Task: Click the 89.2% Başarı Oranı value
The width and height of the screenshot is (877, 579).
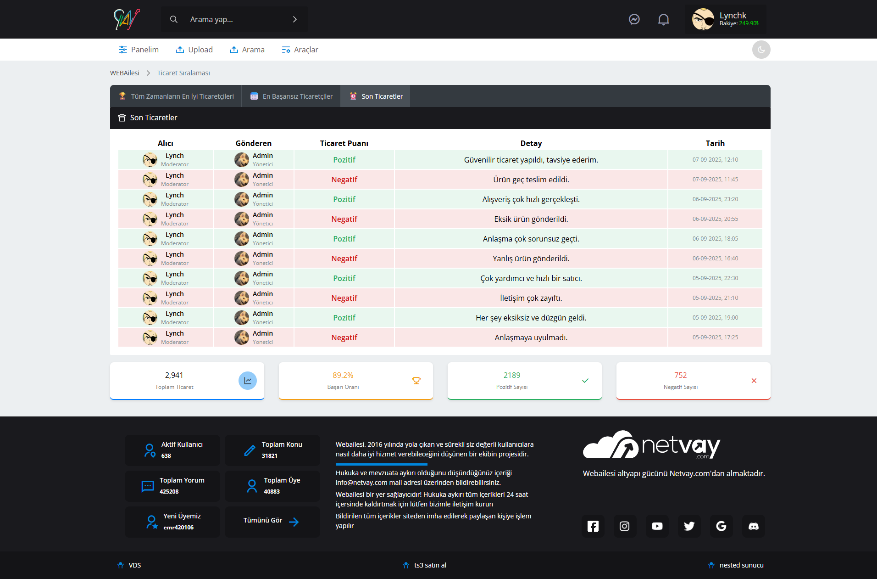Action: (343, 375)
